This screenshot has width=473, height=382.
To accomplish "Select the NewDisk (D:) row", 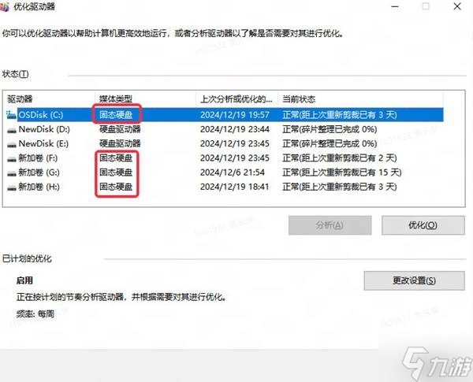I will (225, 129).
